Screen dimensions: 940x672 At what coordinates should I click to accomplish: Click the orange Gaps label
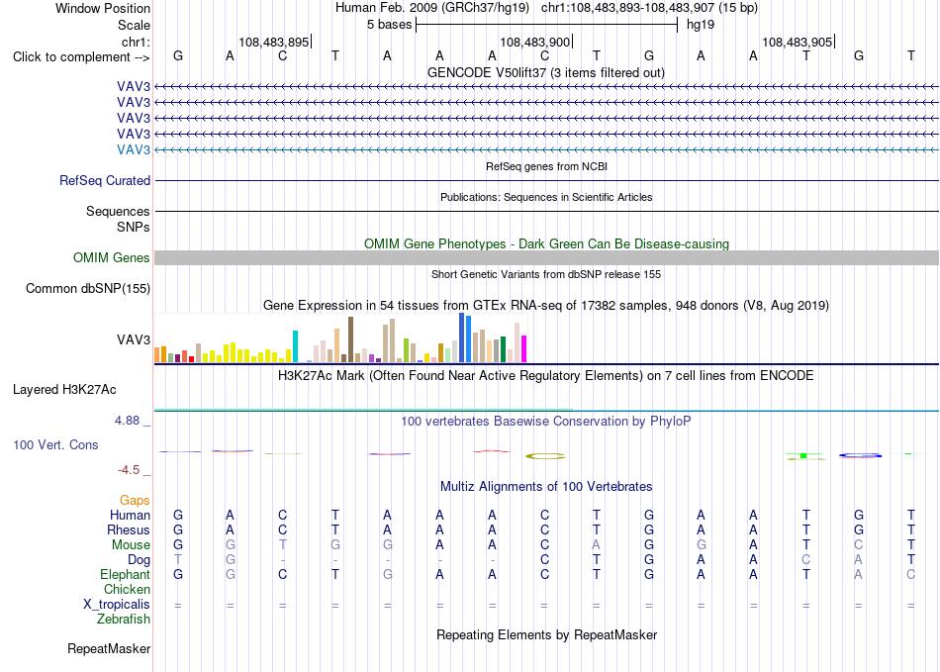tap(135, 500)
